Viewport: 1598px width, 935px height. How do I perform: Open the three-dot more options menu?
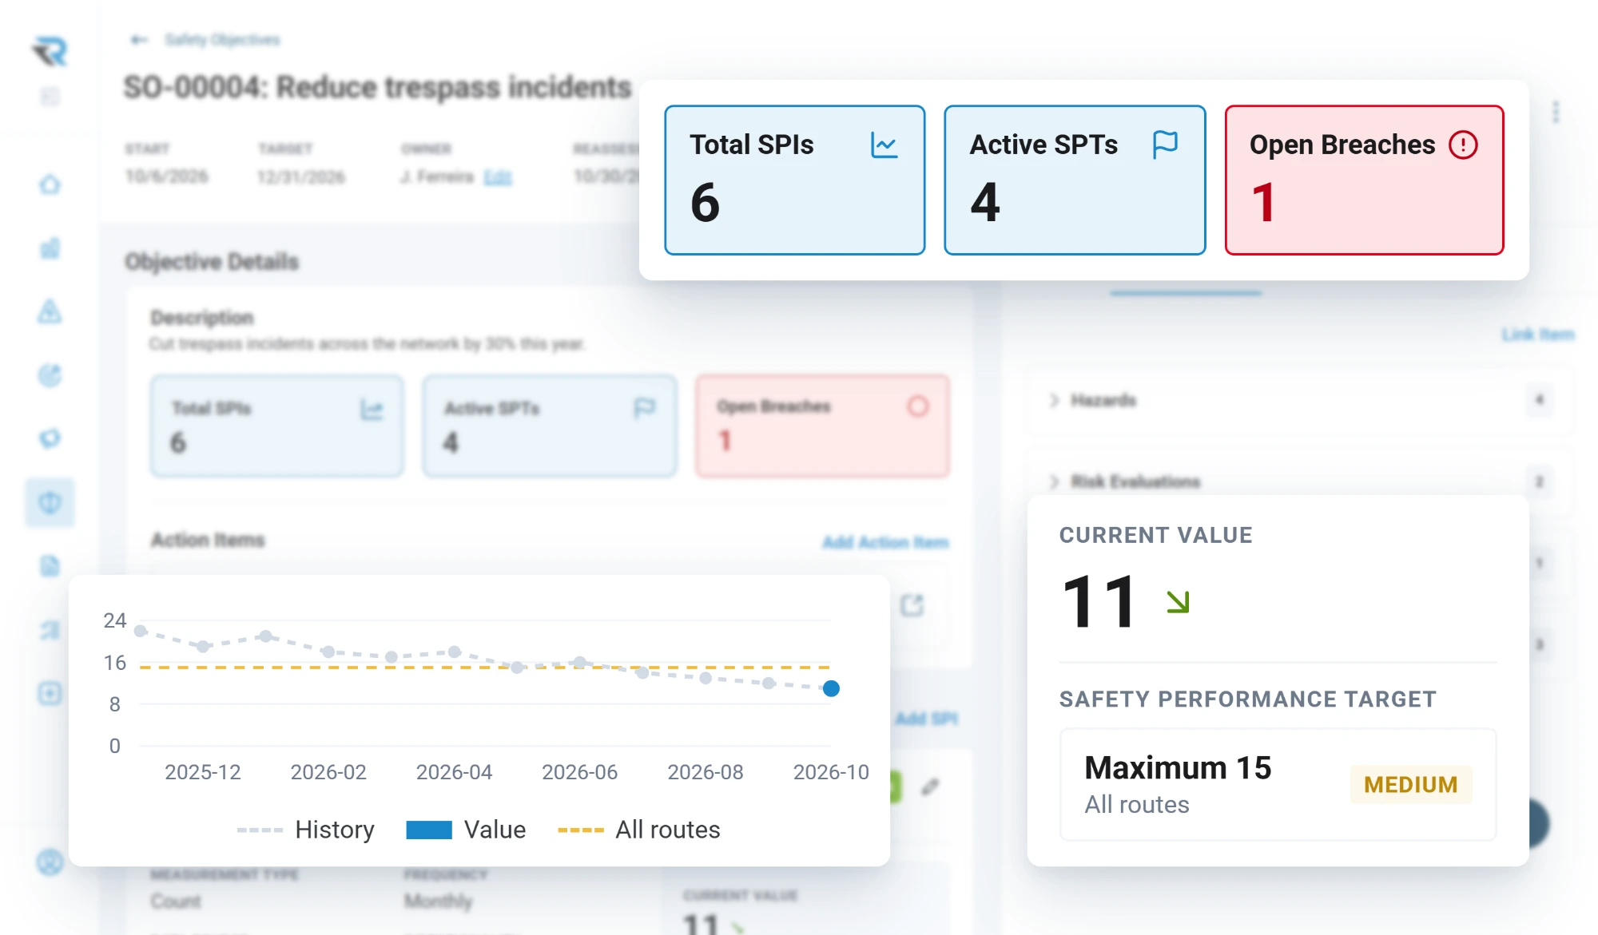(x=1555, y=112)
